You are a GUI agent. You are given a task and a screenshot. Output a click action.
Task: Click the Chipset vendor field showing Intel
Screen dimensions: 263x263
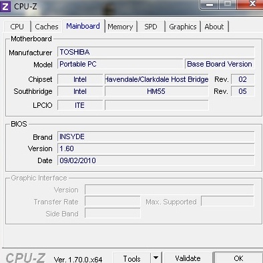point(80,79)
